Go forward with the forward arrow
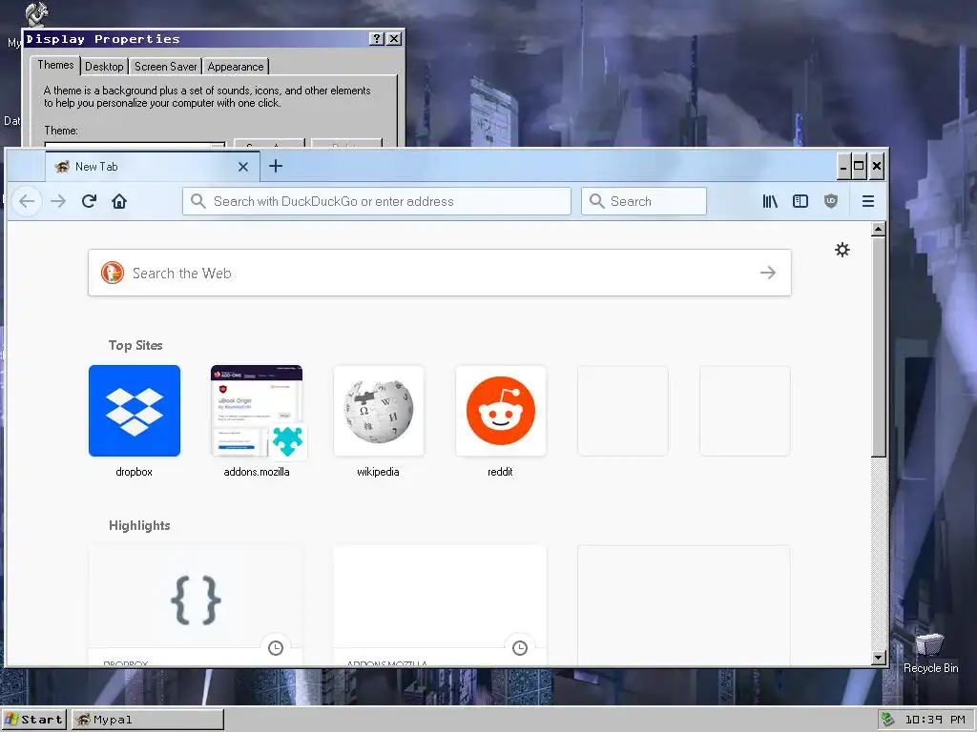 (x=58, y=201)
